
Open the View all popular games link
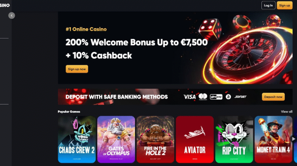coord(287,111)
